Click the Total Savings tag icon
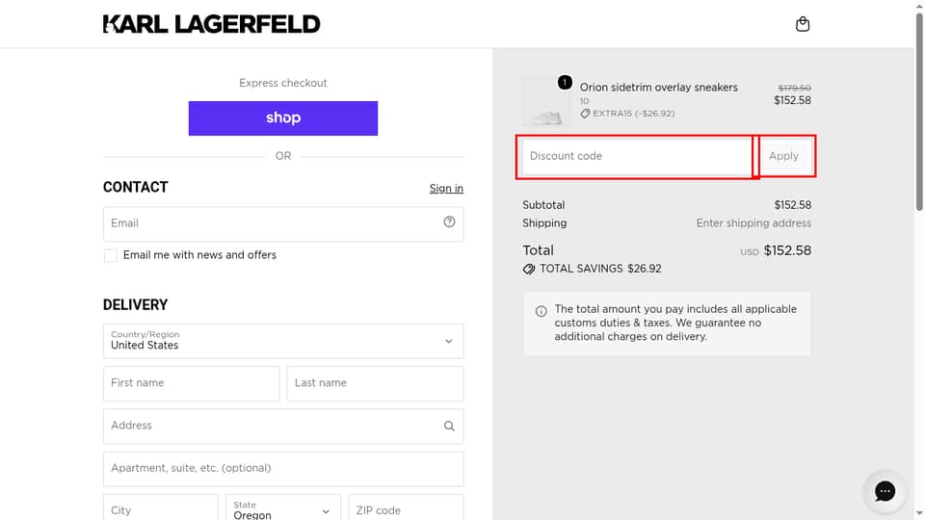The width and height of the screenshot is (925, 520). pyautogui.click(x=529, y=269)
